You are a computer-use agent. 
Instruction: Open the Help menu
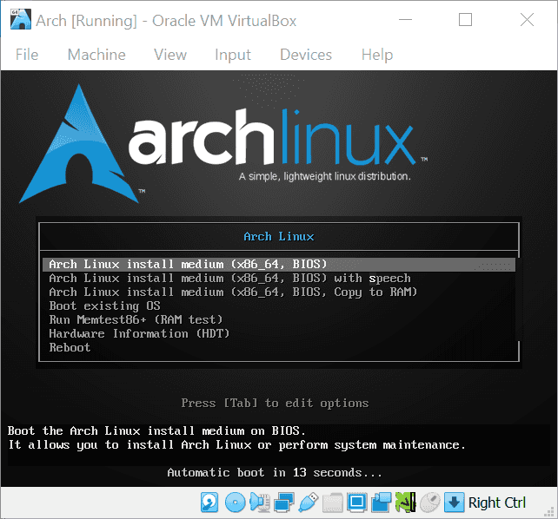pyautogui.click(x=377, y=55)
